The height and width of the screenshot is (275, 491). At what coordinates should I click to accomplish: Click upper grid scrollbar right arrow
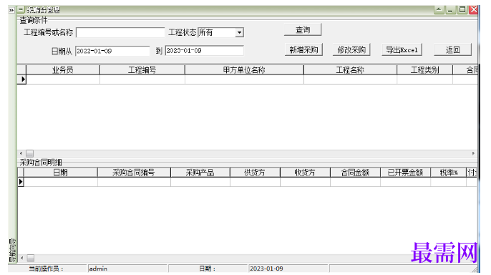(x=473, y=153)
